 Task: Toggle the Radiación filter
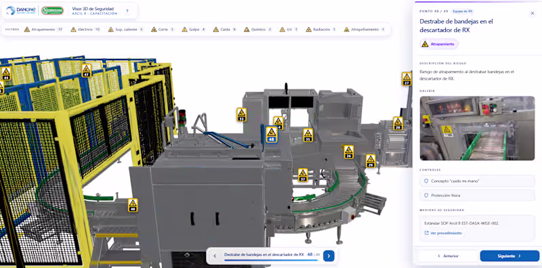click(321, 29)
